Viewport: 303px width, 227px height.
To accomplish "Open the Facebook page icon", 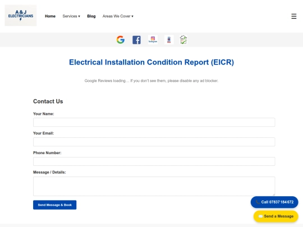I will 136,40.
